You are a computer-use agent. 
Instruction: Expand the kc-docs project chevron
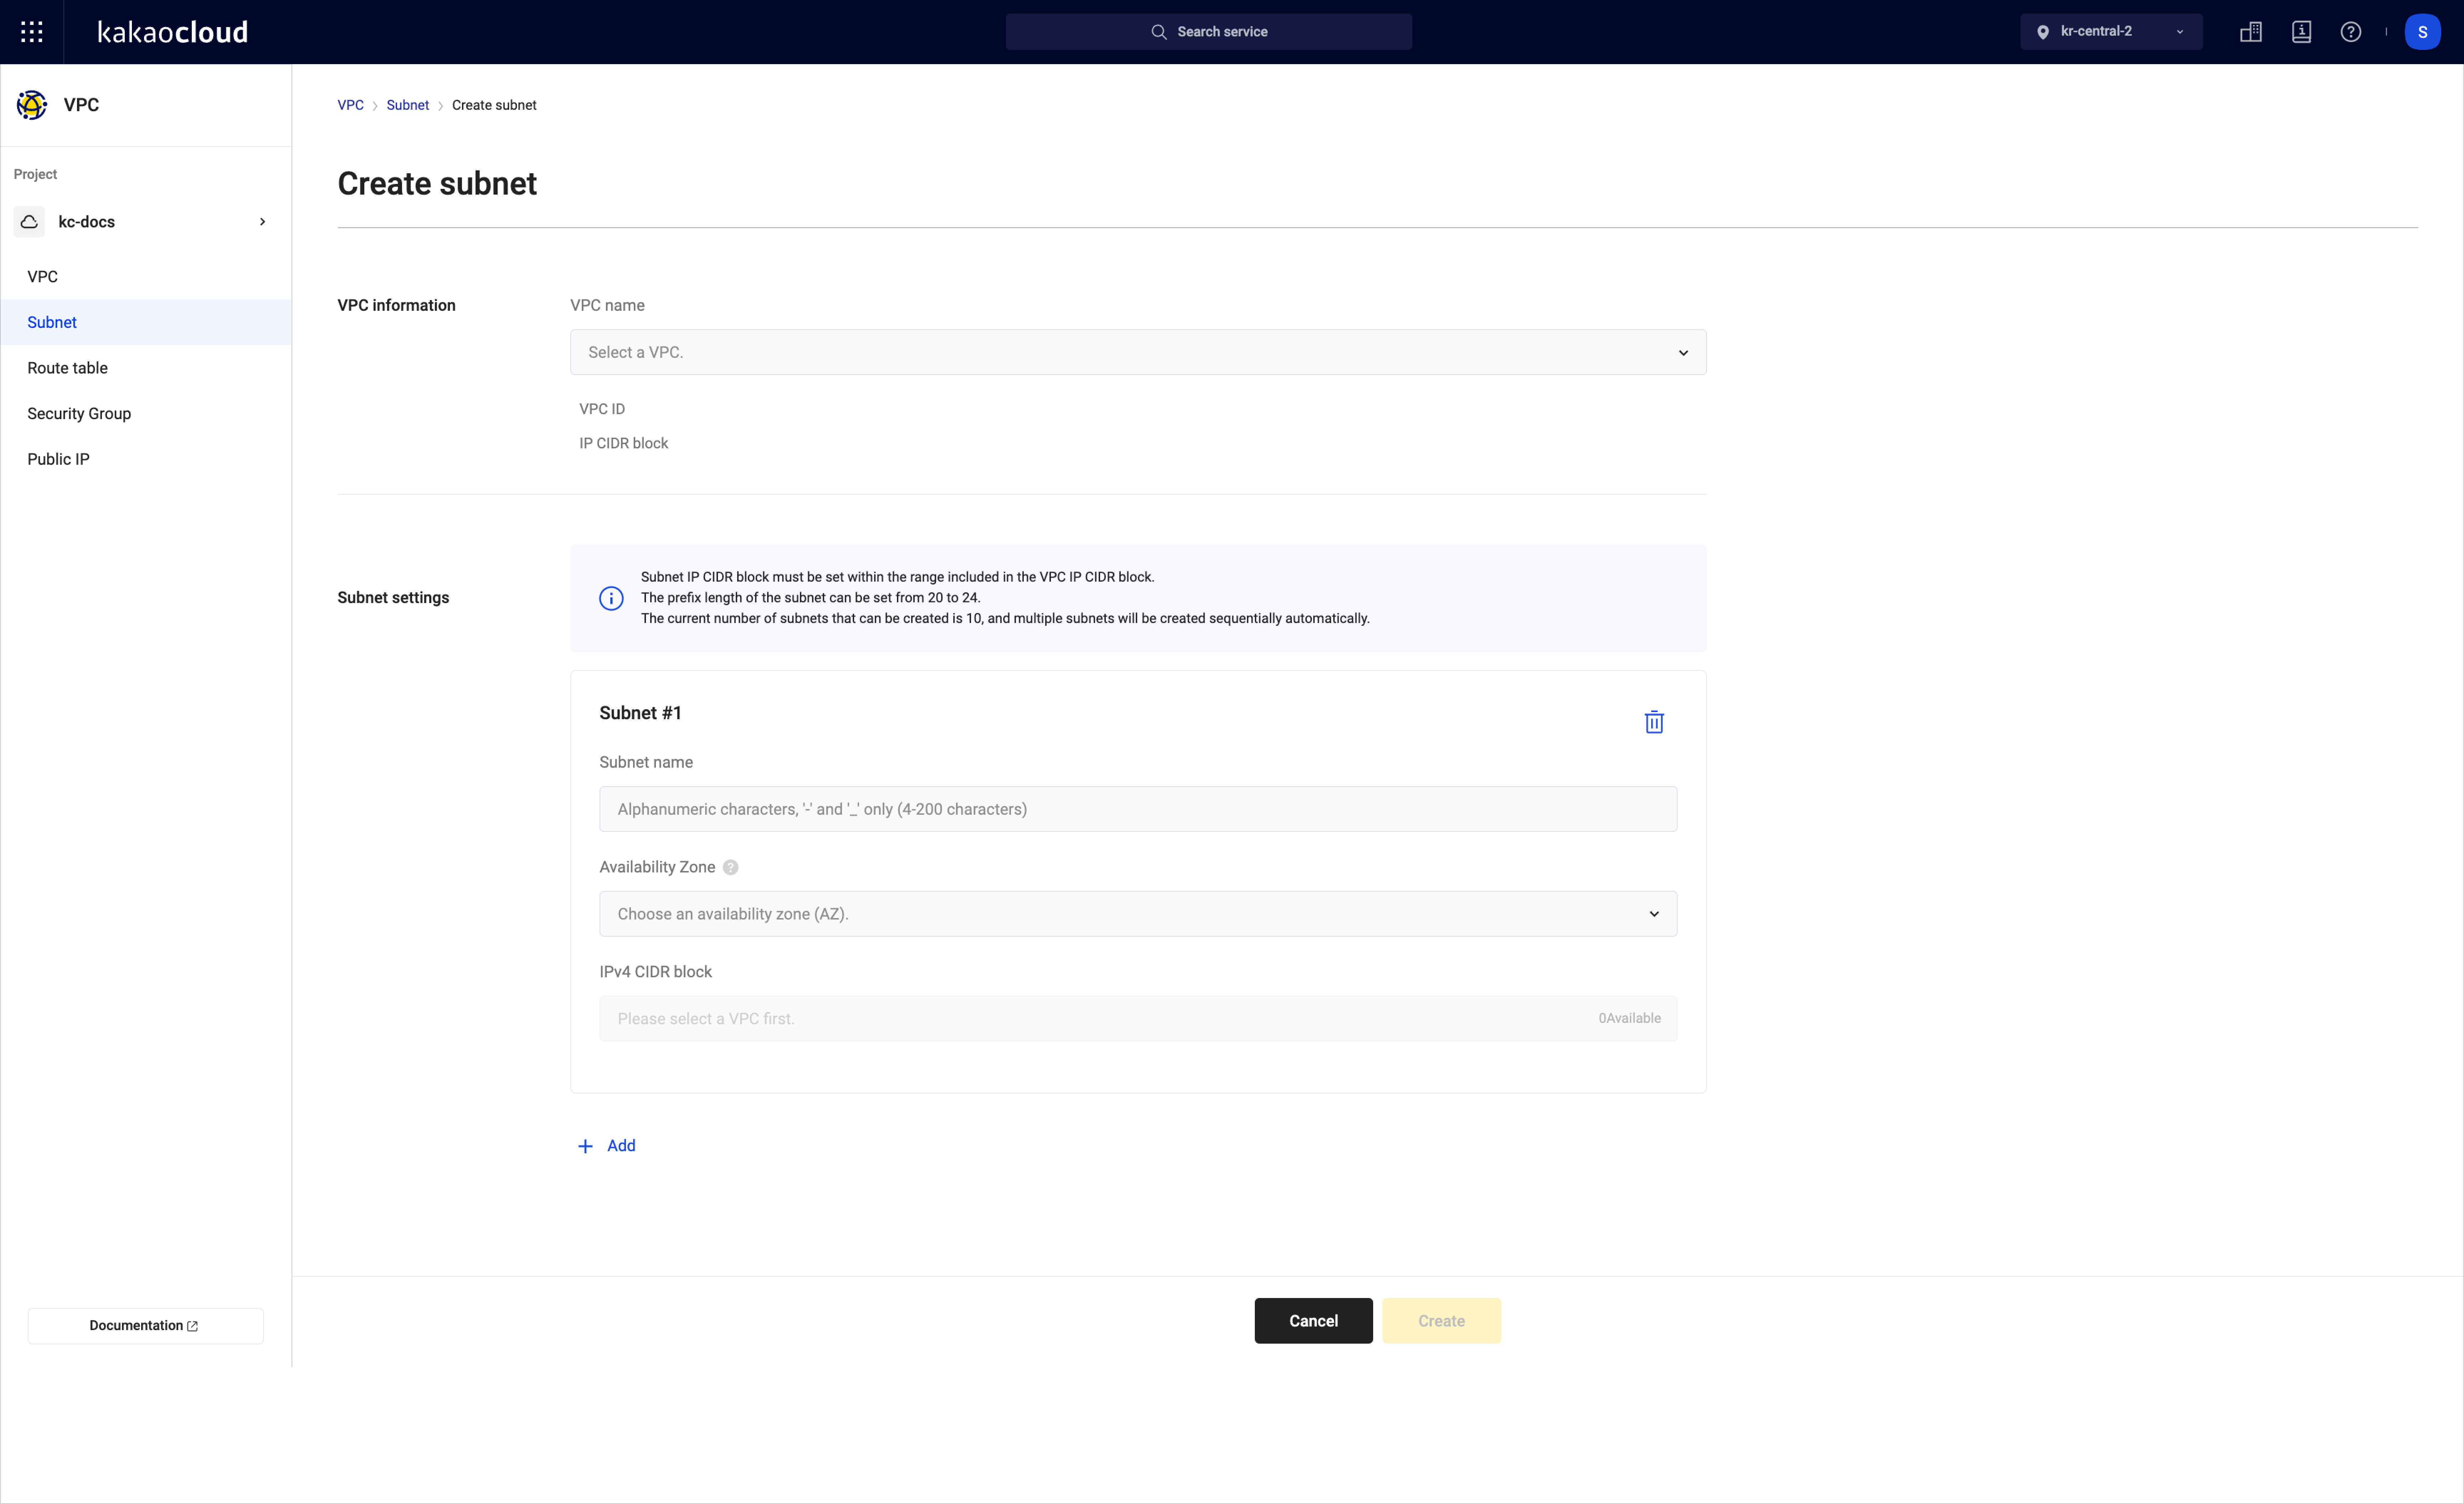[x=263, y=222]
